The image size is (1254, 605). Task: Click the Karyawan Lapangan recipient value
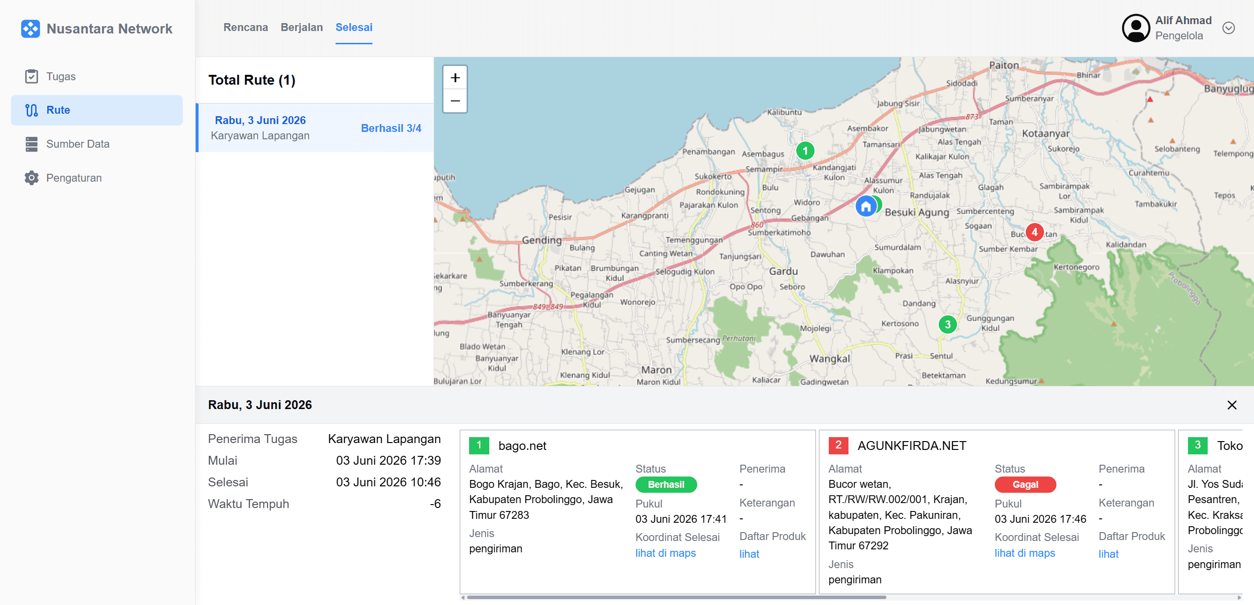click(384, 439)
